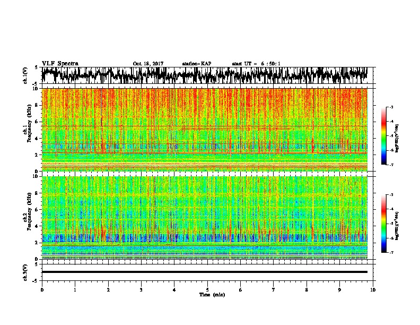Click the ch.2 color bar log(PSD) label
420x325 pixels.
point(397,226)
